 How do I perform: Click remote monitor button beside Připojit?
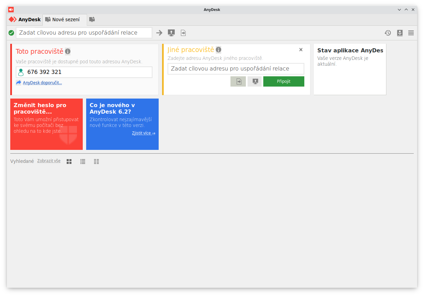coord(255,81)
